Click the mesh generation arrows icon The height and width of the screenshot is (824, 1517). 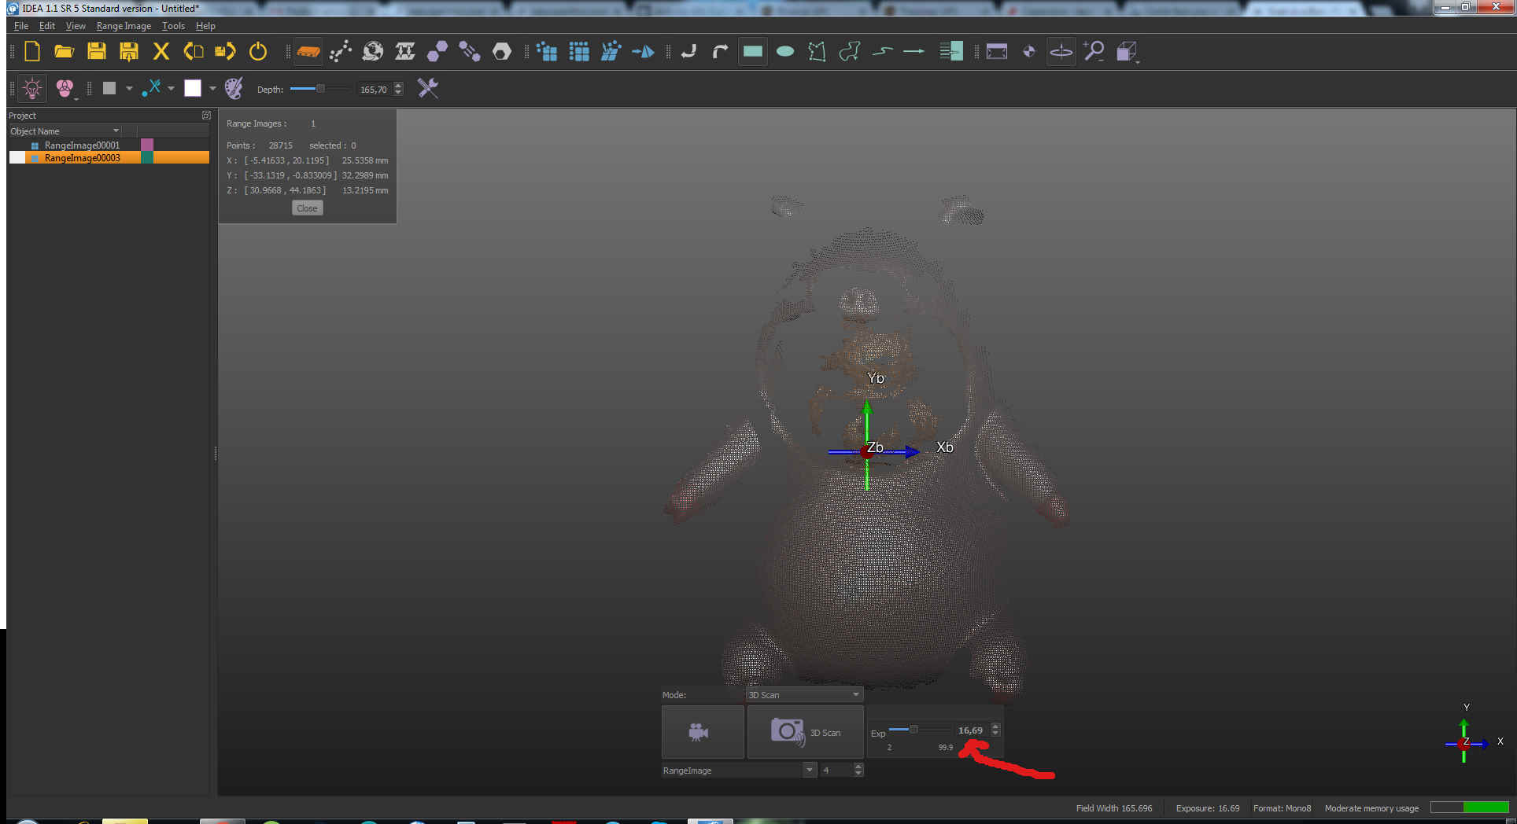click(x=404, y=52)
